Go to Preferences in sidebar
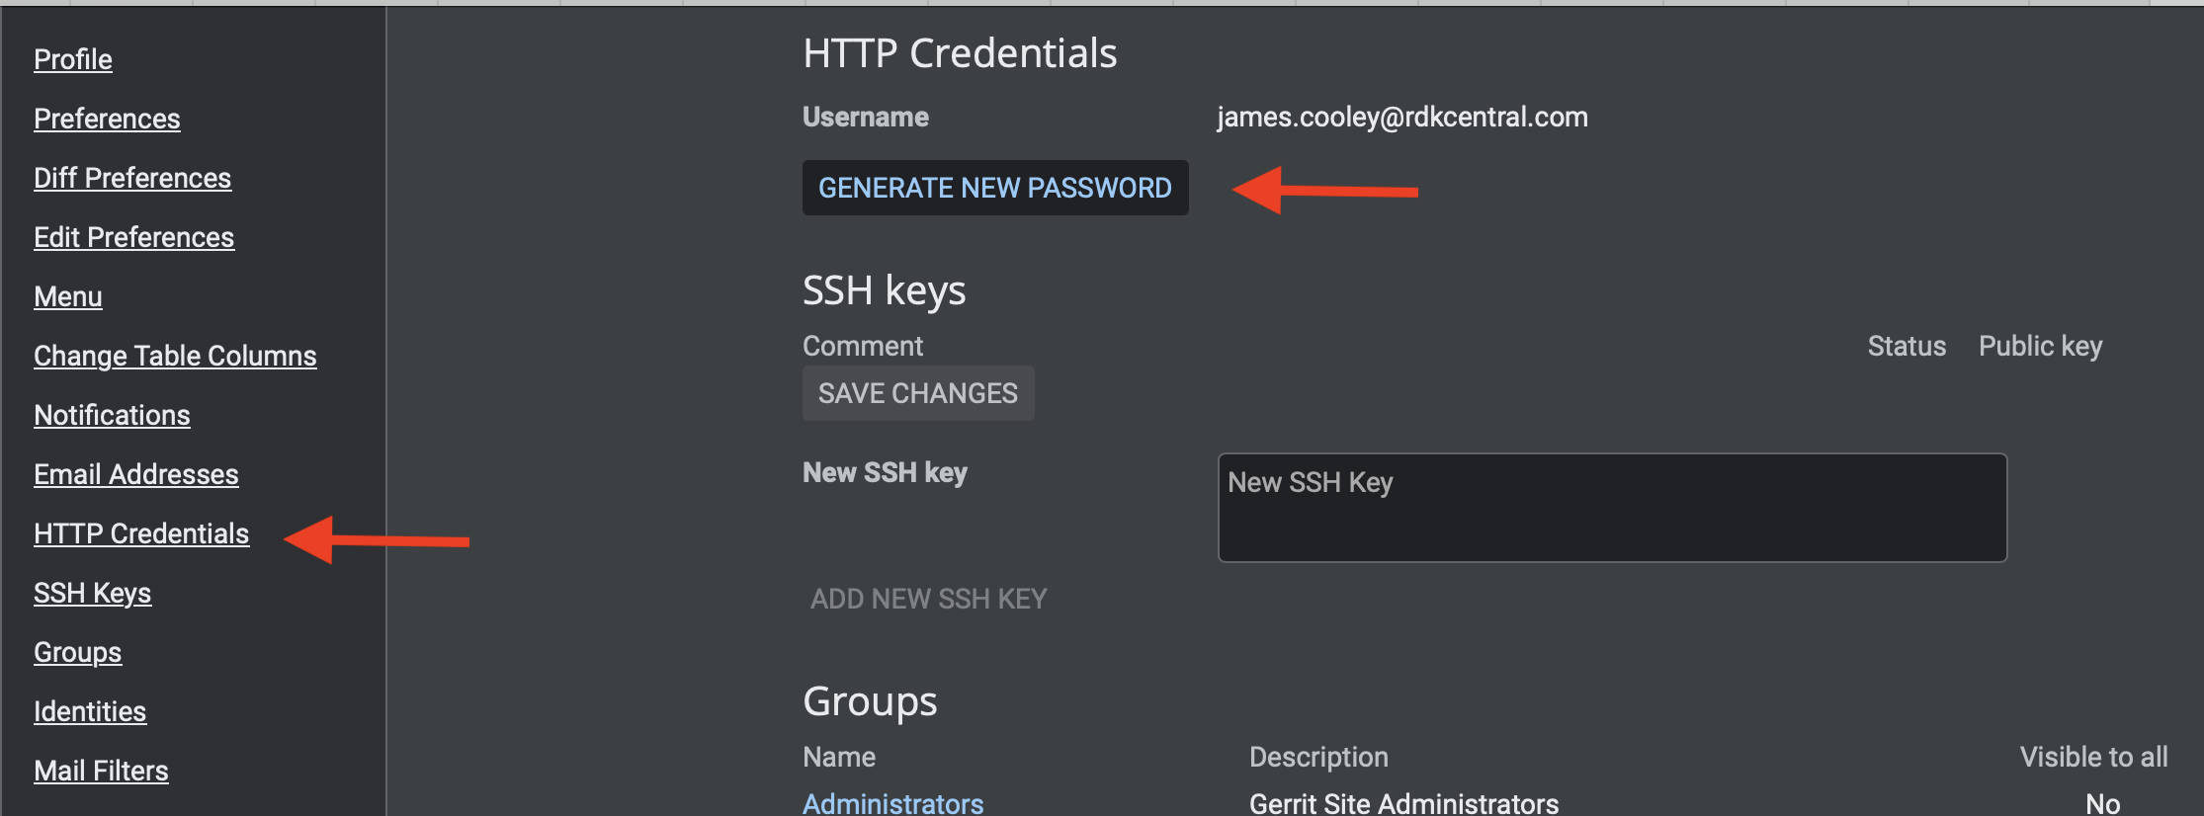Screen dimensions: 2204x816 click(107, 119)
